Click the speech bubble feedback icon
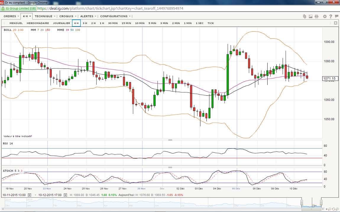Viewport: 340px width, 212px height. pos(336,16)
